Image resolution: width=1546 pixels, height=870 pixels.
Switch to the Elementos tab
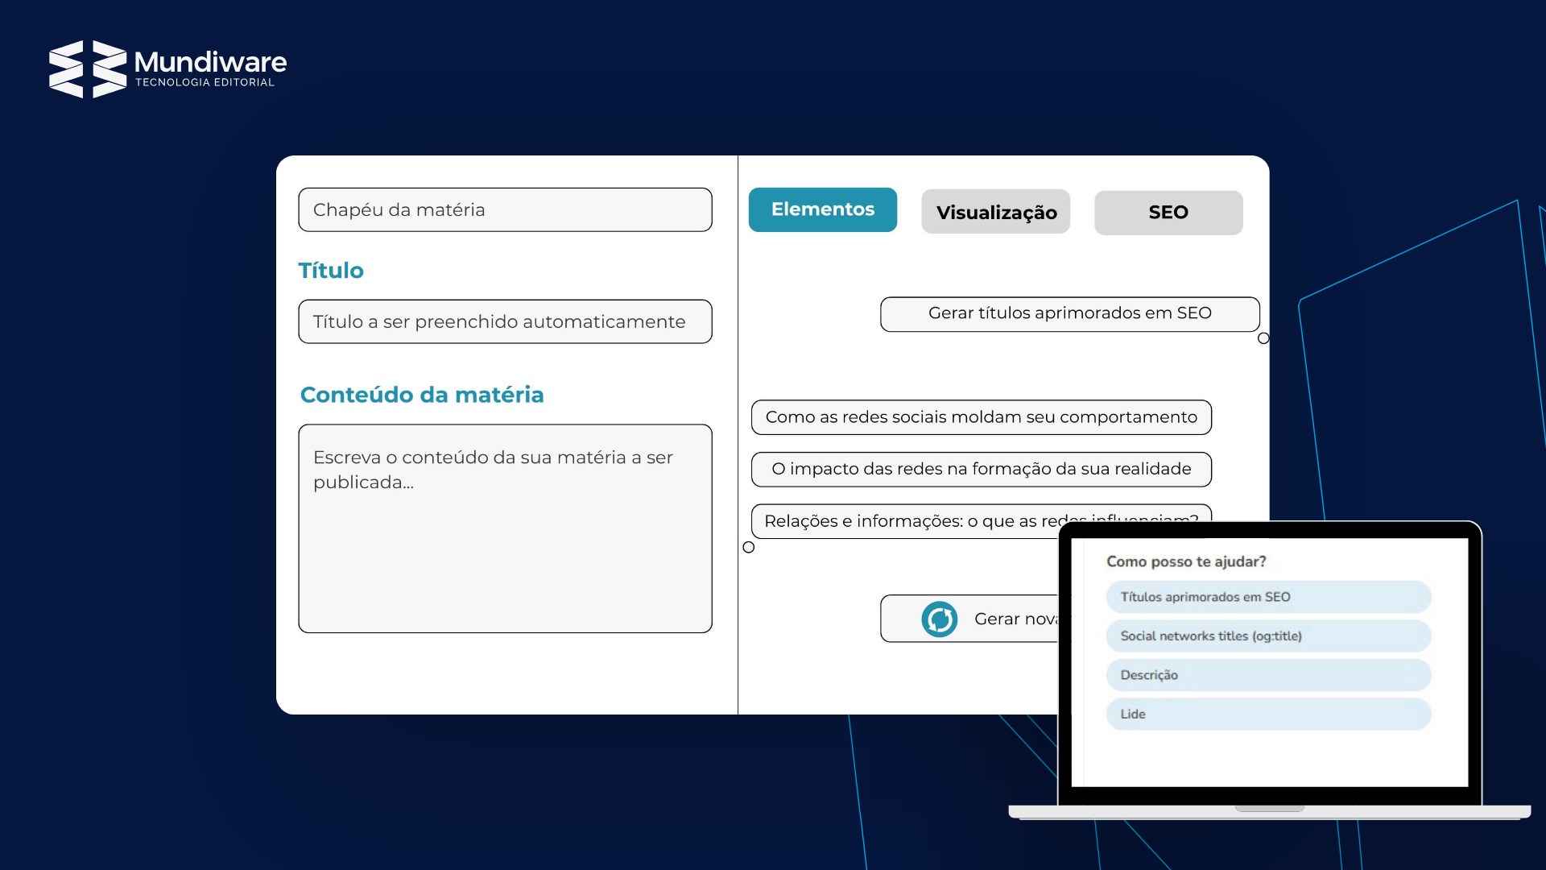[x=822, y=209]
